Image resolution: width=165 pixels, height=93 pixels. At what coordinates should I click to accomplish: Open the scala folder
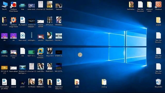(x=77, y=82)
